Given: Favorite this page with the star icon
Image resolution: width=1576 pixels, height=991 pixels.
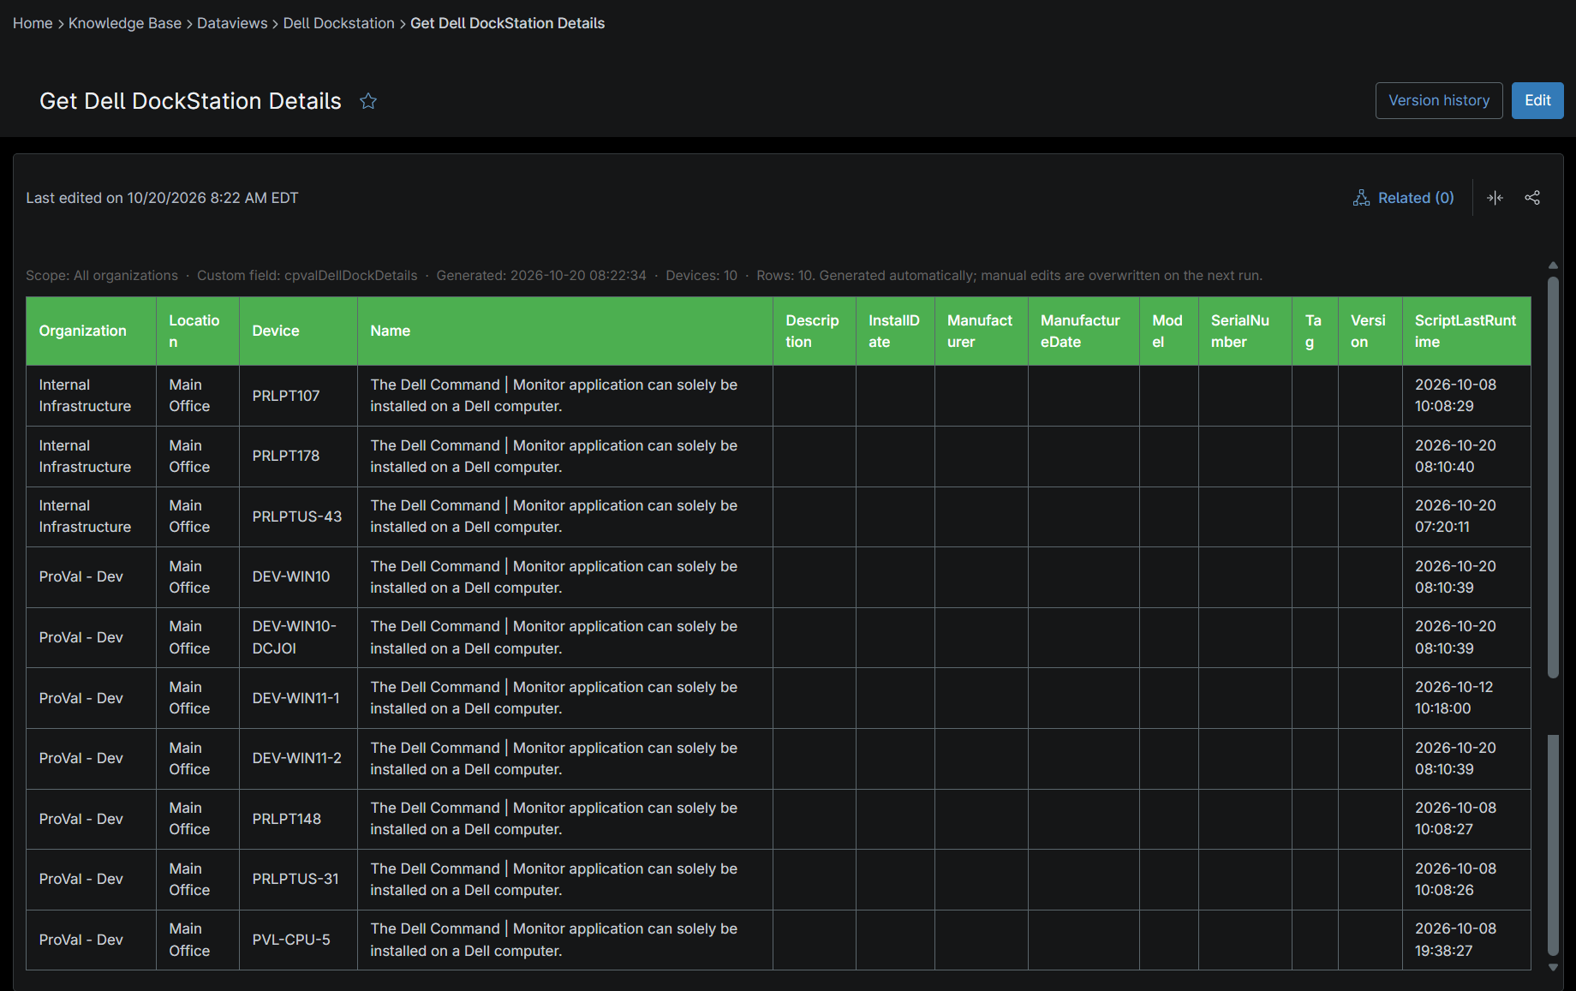Looking at the screenshot, I should (368, 101).
